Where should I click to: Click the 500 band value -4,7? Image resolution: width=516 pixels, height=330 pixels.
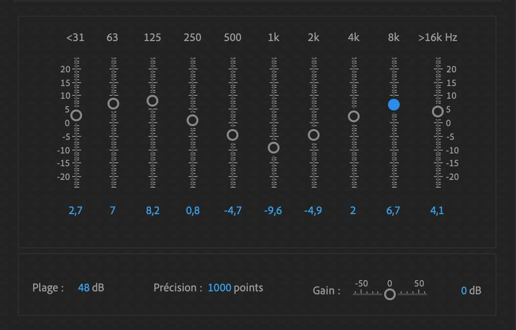233,211
